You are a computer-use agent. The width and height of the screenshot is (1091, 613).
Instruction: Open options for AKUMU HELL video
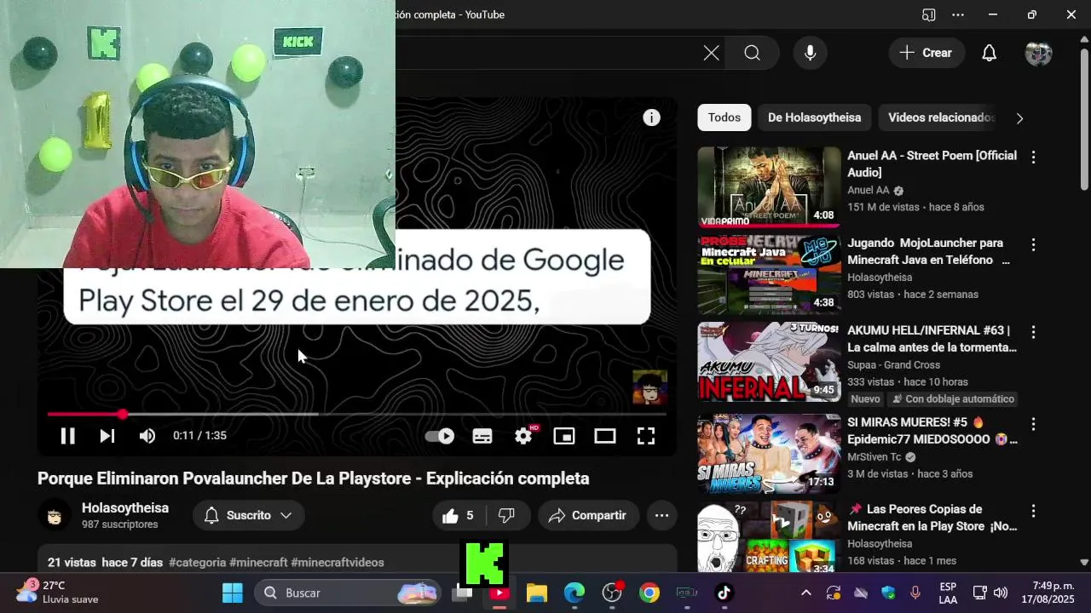(1033, 332)
